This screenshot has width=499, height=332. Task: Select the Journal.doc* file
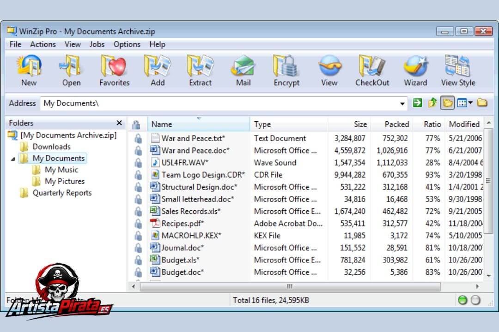pos(183,248)
